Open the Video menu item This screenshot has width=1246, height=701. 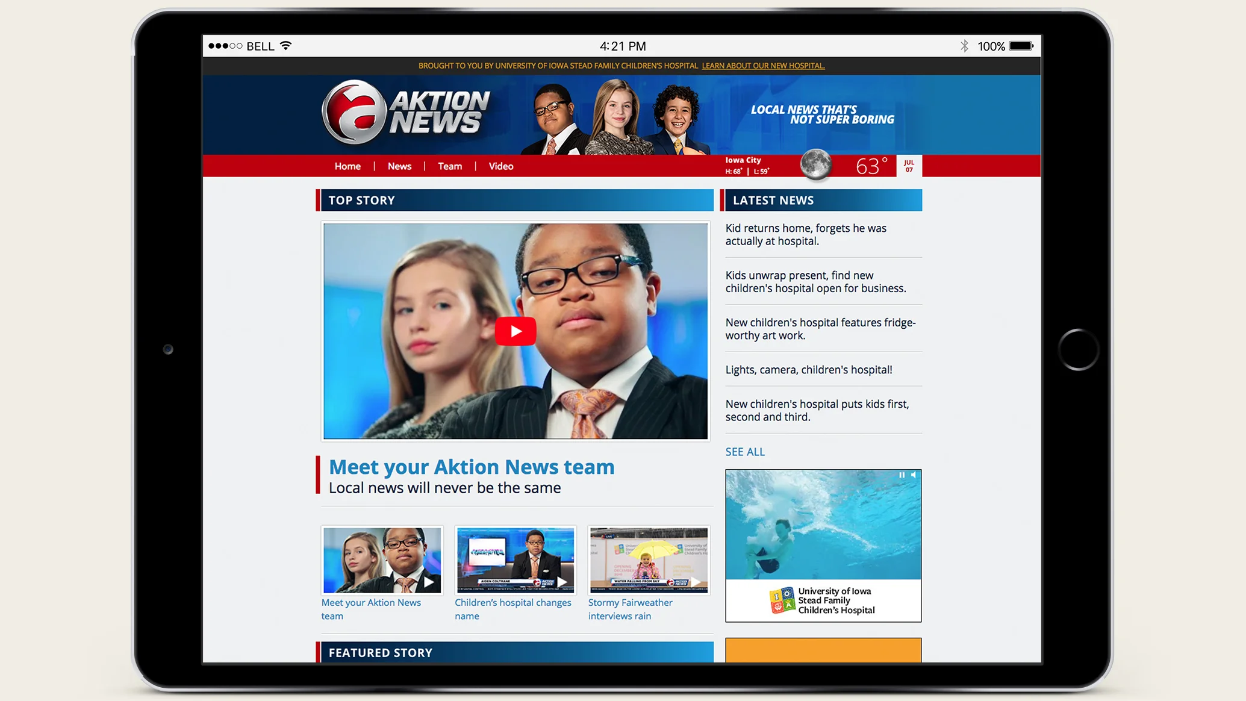pyautogui.click(x=501, y=166)
